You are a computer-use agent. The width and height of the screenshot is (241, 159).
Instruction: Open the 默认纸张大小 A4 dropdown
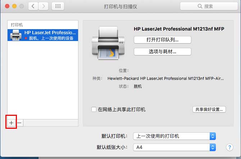pyautogui.click(x=174, y=147)
